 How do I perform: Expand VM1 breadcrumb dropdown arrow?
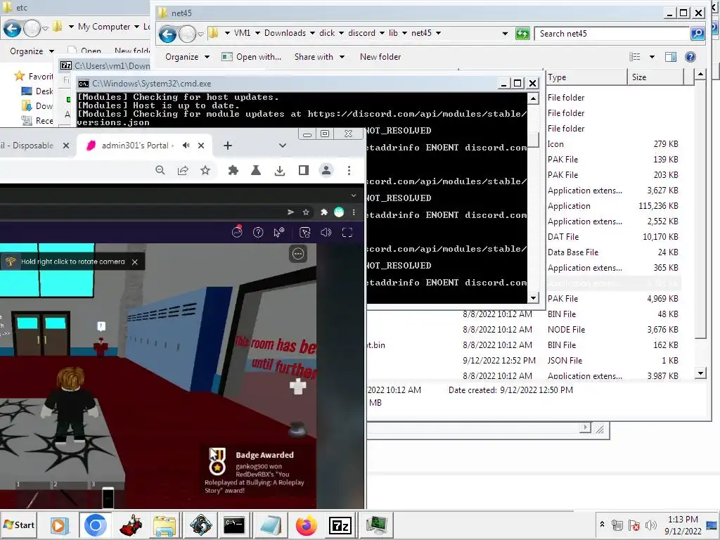(257, 33)
